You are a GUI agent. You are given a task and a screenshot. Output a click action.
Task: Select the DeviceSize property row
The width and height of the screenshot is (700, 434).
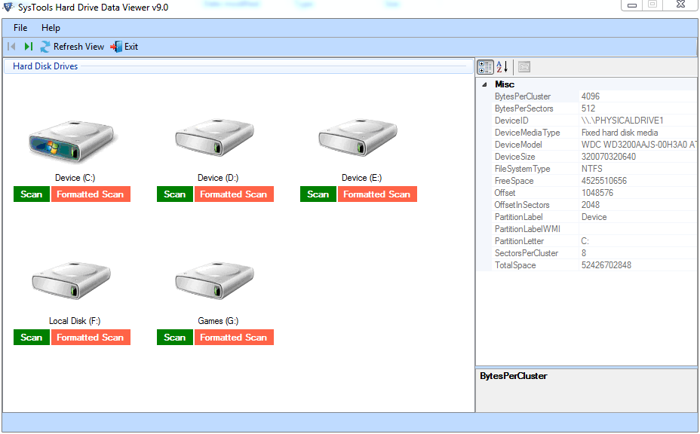click(594, 157)
